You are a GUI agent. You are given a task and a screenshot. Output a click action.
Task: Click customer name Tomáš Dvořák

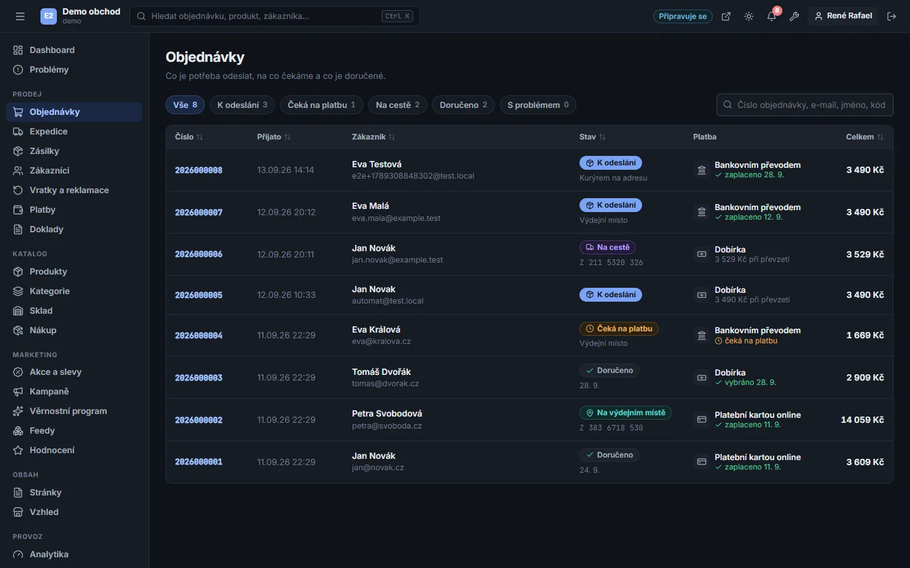pos(381,372)
